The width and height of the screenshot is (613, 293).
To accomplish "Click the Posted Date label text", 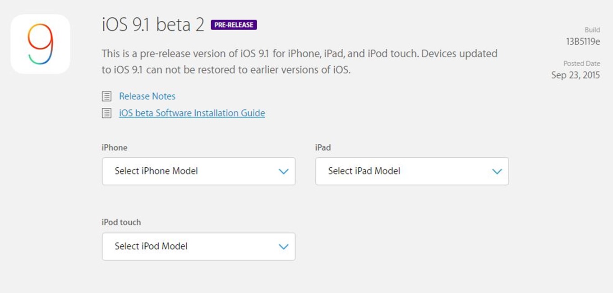I will [581, 64].
